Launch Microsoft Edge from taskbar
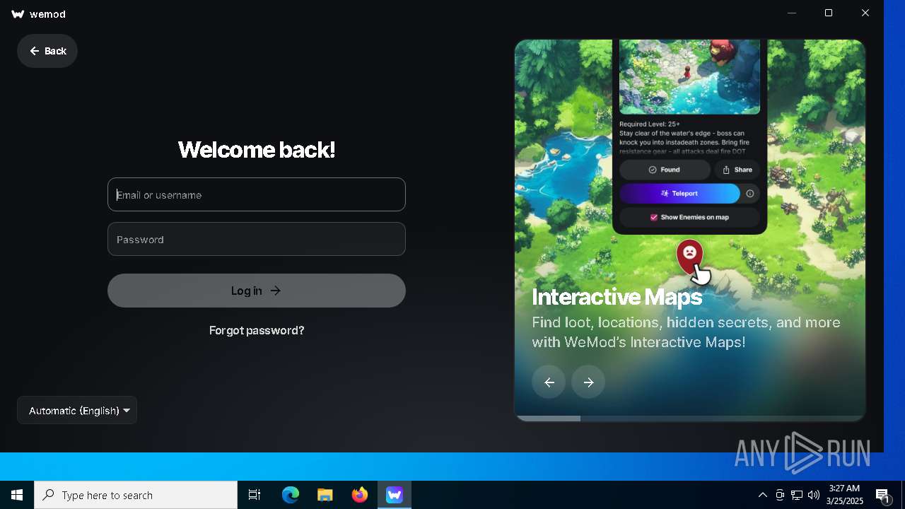The image size is (905, 509). click(x=291, y=495)
